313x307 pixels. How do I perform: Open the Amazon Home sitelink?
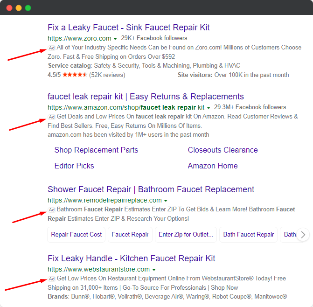point(213,166)
